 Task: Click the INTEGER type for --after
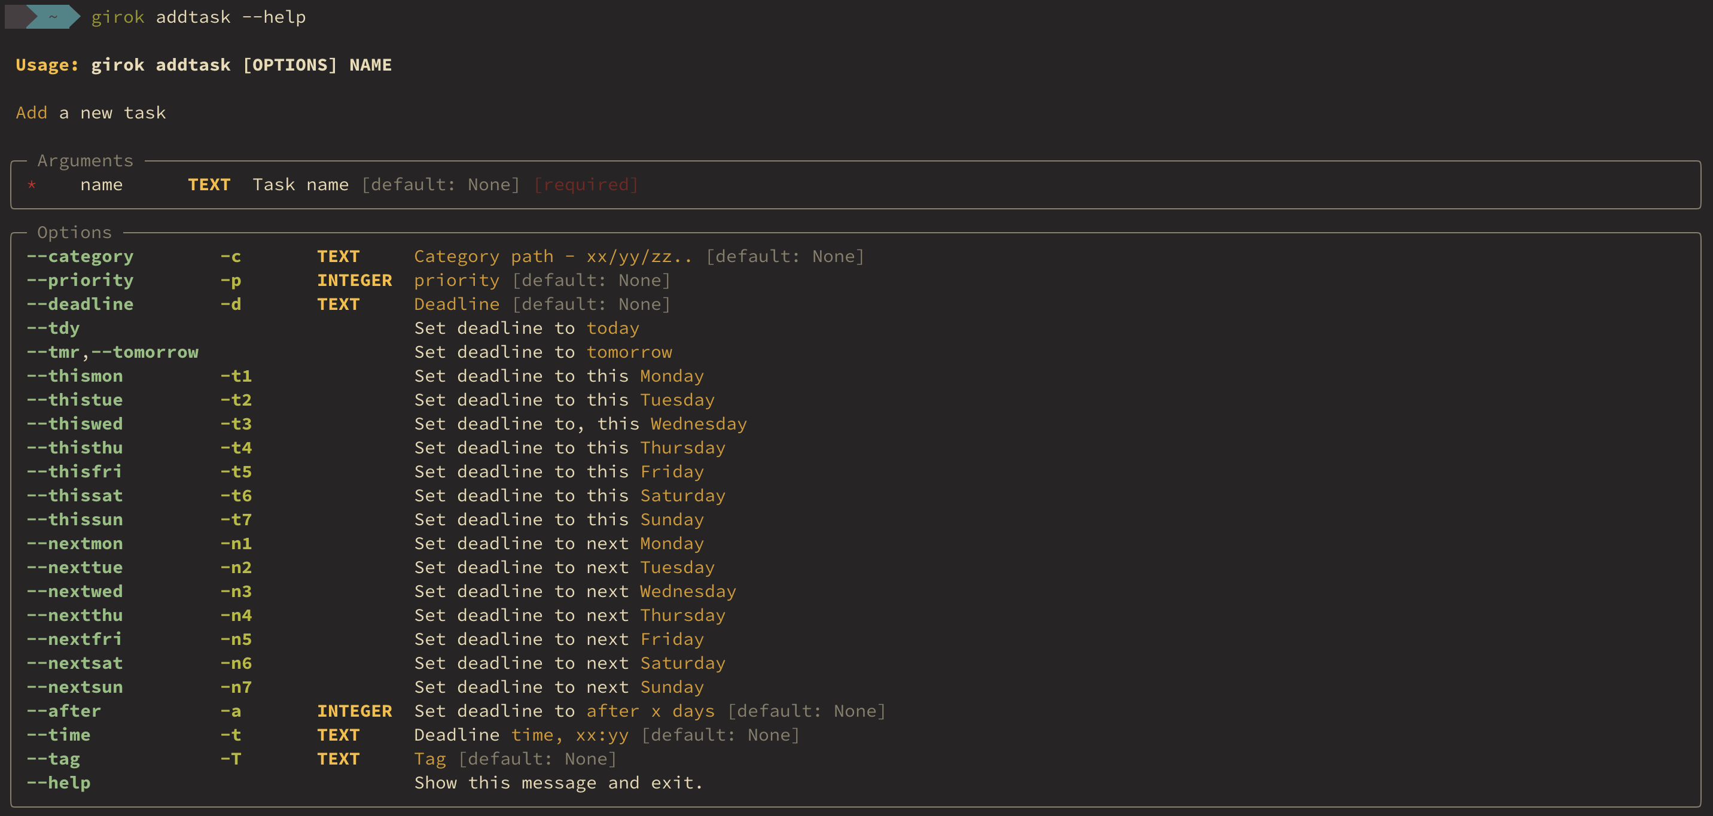pyautogui.click(x=353, y=711)
